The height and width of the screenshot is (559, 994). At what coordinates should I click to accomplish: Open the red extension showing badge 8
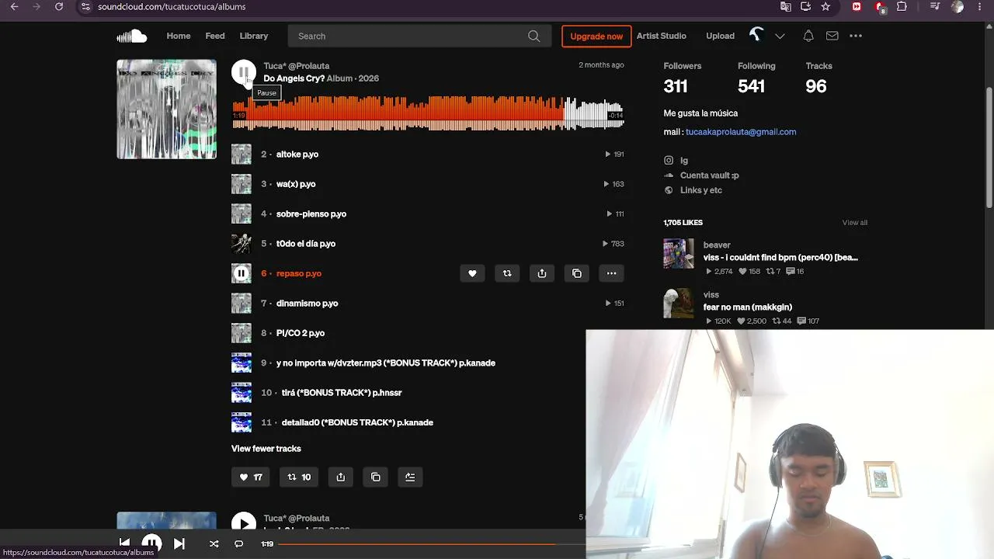880,8
